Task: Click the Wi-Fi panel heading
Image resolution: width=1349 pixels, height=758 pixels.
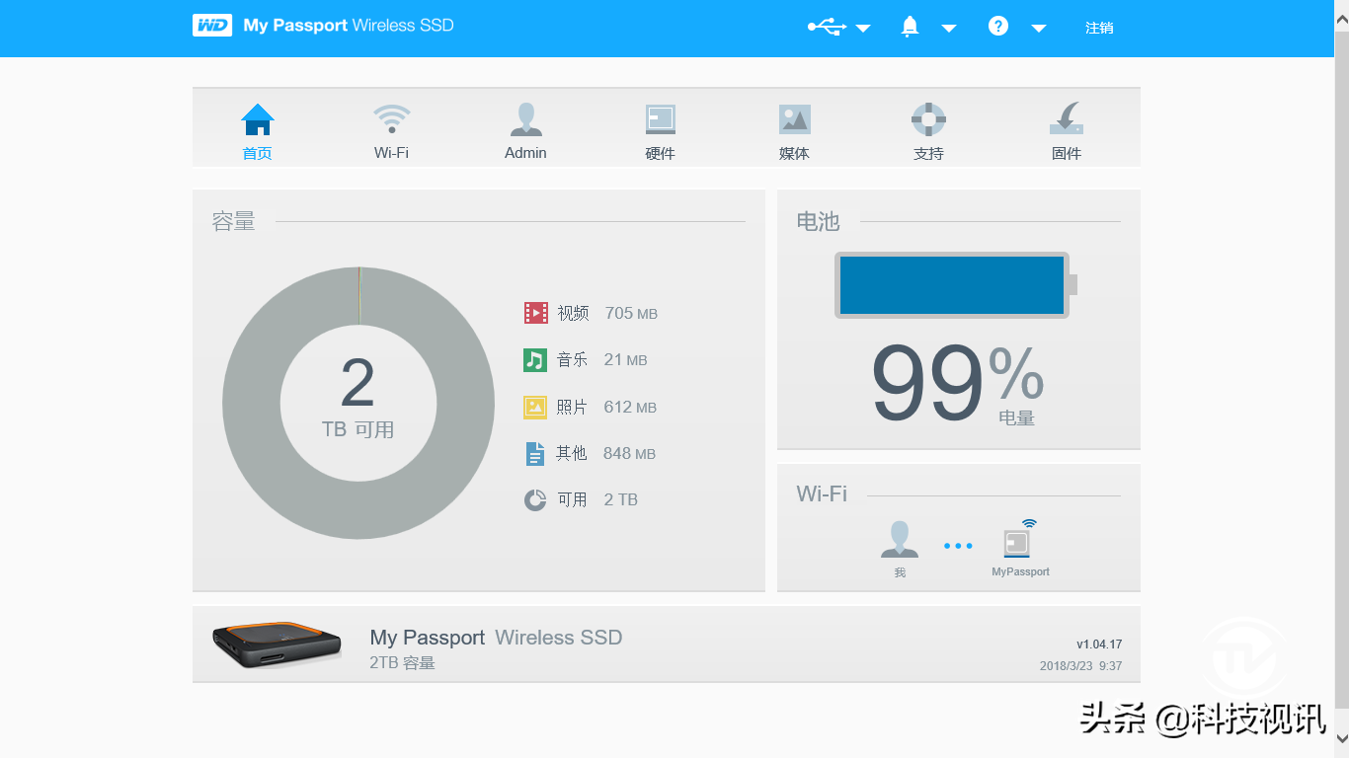Action: pyautogui.click(x=822, y=493)
